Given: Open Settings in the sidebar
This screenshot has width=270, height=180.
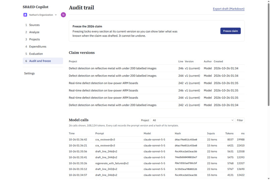Looking at the screenshot, I should point(29,73).
